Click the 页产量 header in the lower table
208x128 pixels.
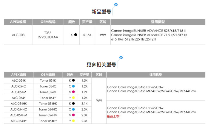84,75
